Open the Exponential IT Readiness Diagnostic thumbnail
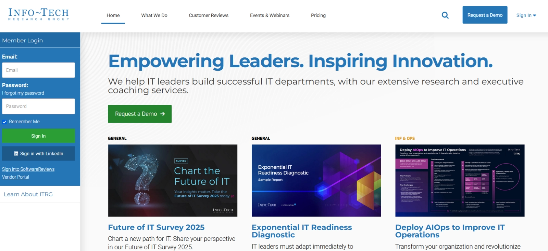The image size is (548, 251). pos(316,181)
